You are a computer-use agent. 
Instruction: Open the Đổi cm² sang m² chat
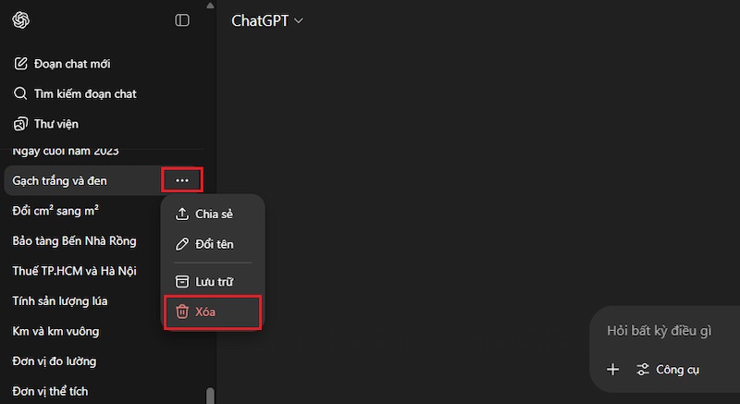point(55,211)
